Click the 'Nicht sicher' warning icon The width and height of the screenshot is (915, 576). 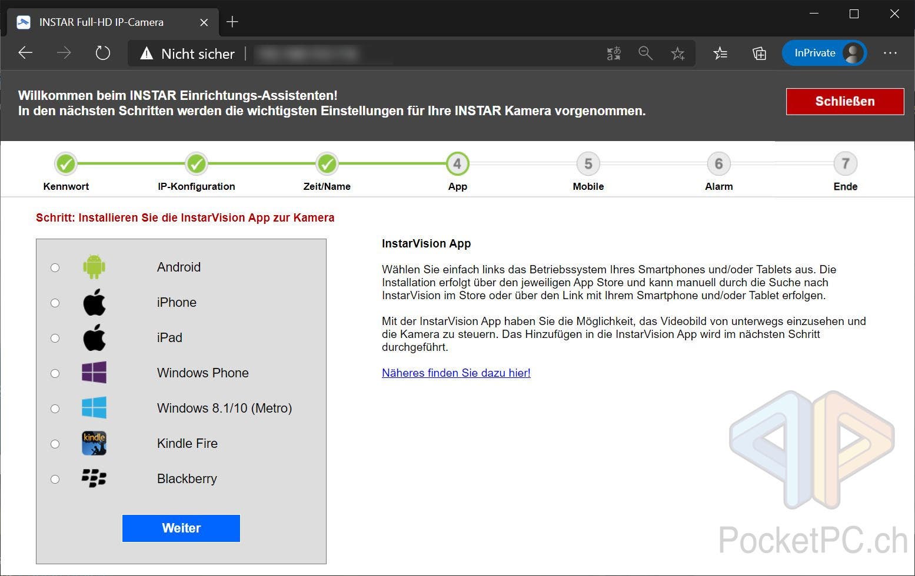tap(147, 53)
